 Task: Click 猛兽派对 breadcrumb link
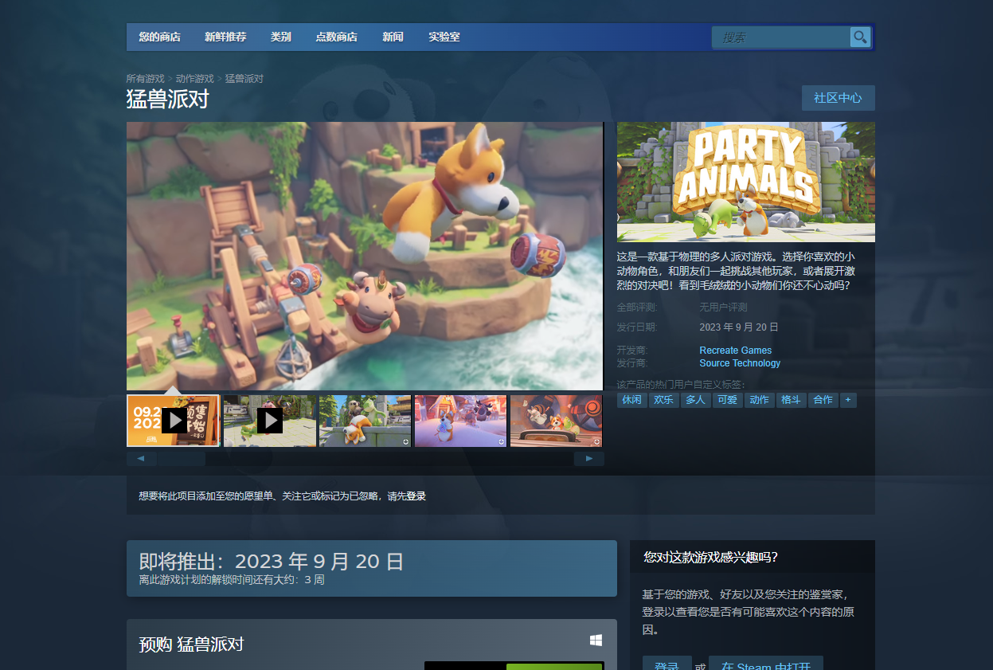(x=244, y=79)
